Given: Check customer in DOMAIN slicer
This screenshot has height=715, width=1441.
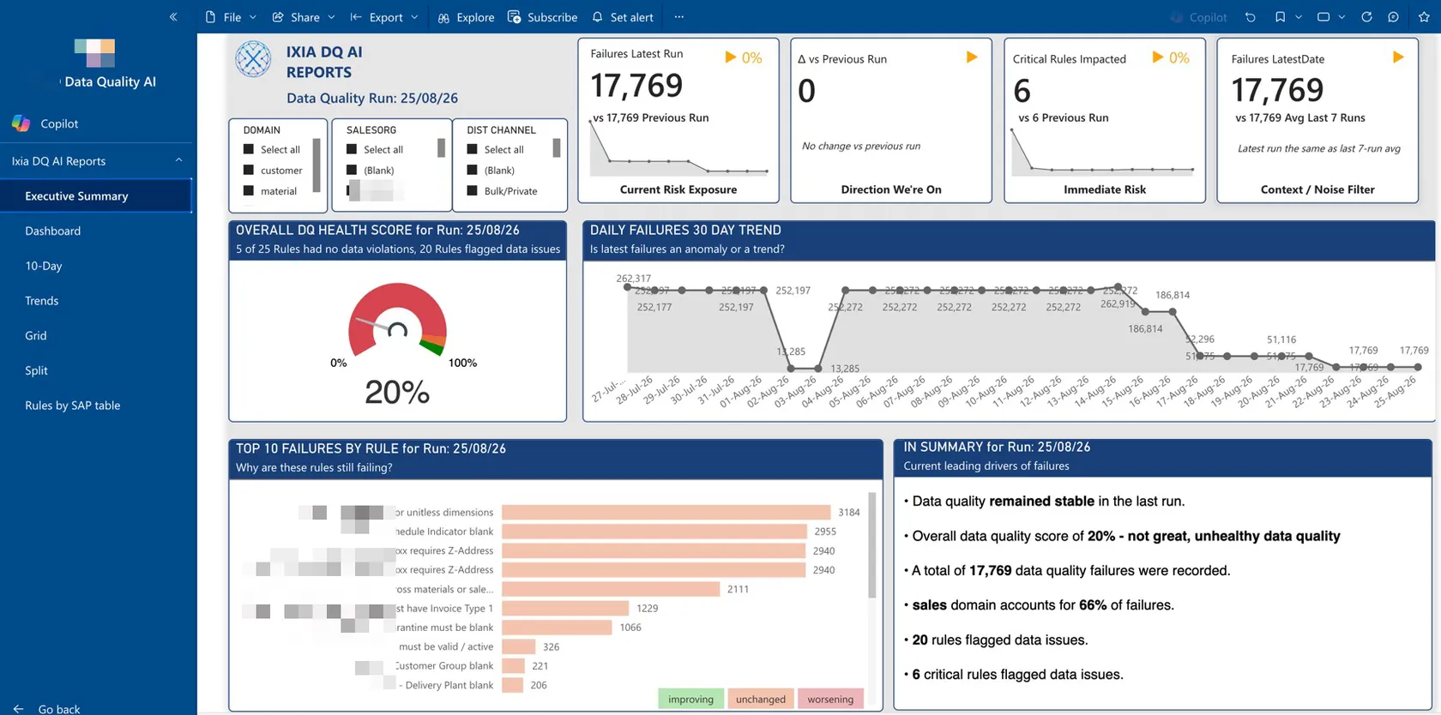Looking at the screenshot, I should click(249, 171).
